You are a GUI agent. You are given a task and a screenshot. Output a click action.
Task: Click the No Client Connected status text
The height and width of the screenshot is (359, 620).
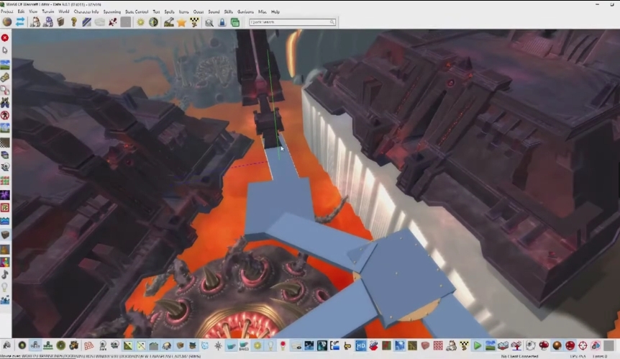(x=519, y=356)
